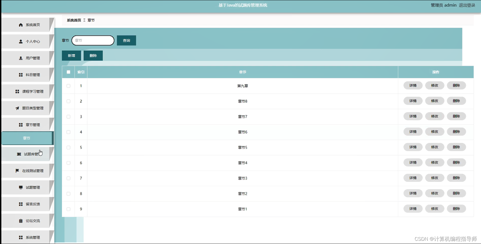Expand the 试题管理 menu
The image size is (481, 244).
[x=28, y=188]
